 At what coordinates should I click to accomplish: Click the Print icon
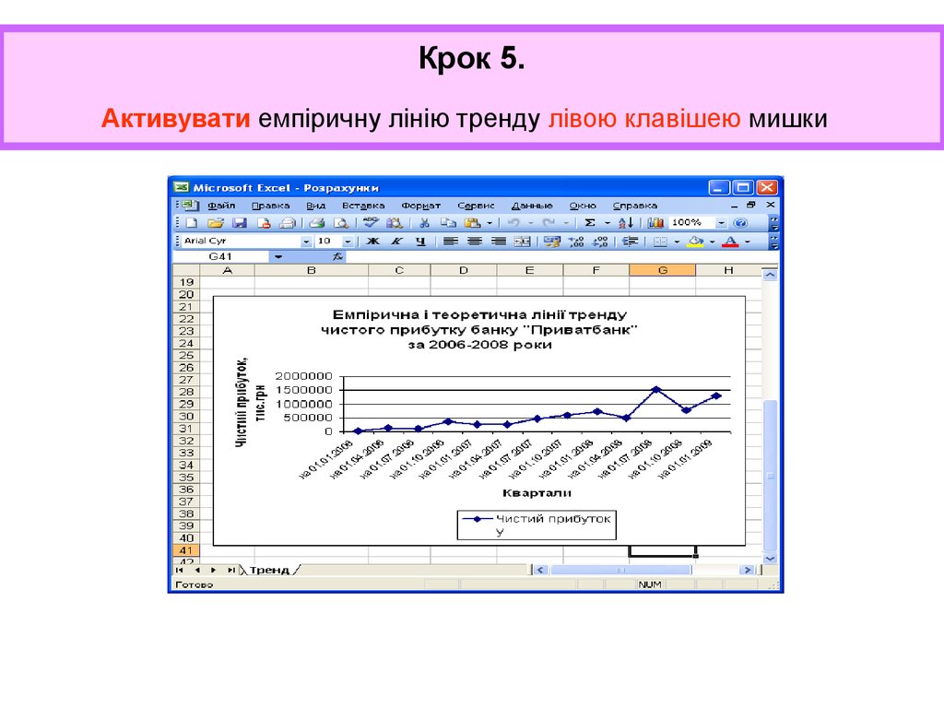317,223
